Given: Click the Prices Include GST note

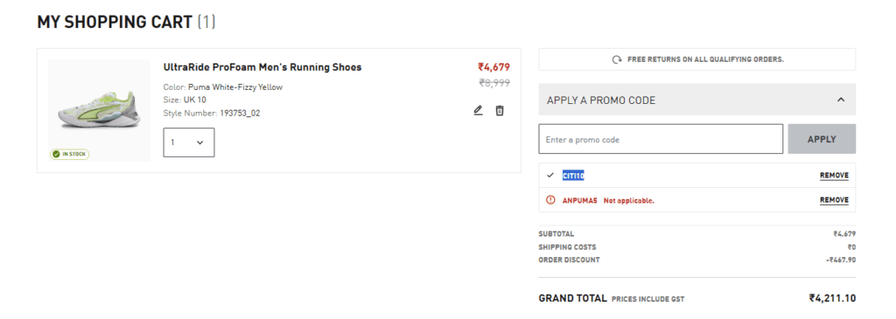Looking at the screenshot, I should pos(647,299).
